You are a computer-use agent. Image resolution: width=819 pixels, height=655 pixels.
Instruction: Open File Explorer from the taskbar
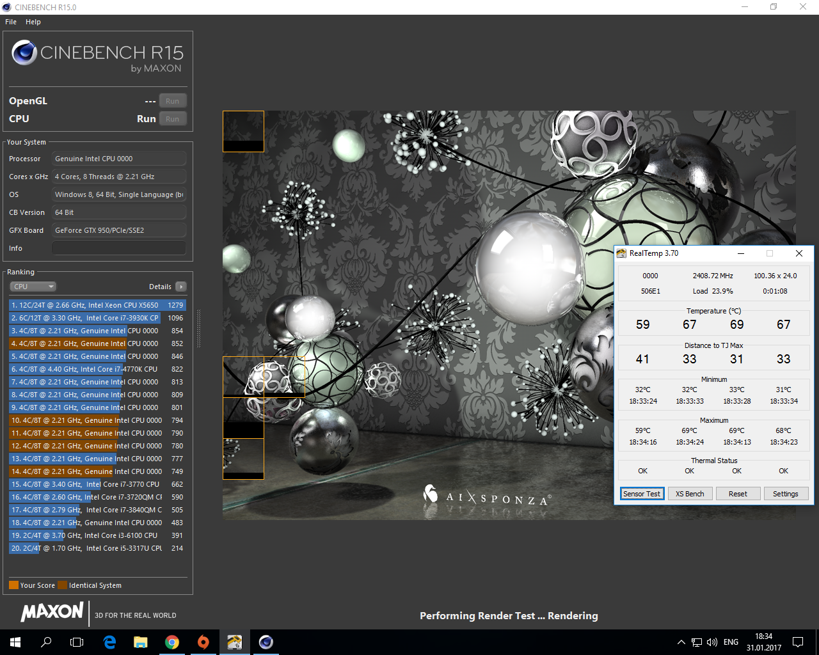tap(140, 642)
